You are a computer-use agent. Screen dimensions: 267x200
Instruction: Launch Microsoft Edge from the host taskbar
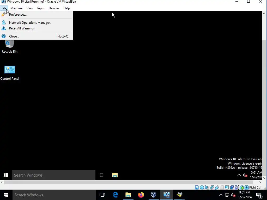pos(115,195)
